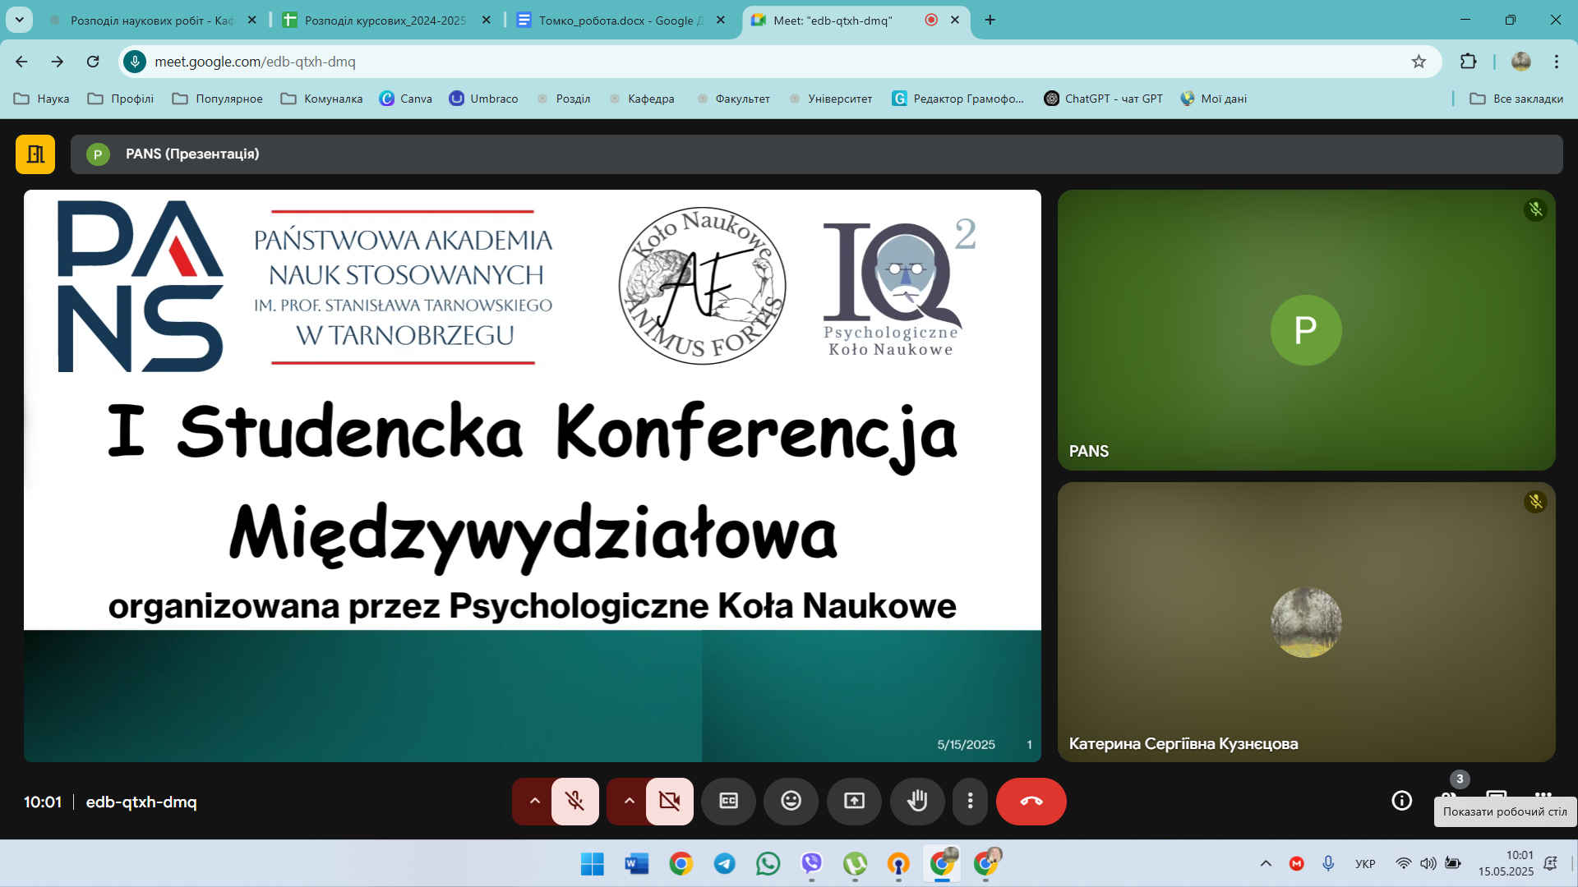Screen dimensions: 1578x887
Task: Click the present now screen-share icon
Action: pos(854,801)
